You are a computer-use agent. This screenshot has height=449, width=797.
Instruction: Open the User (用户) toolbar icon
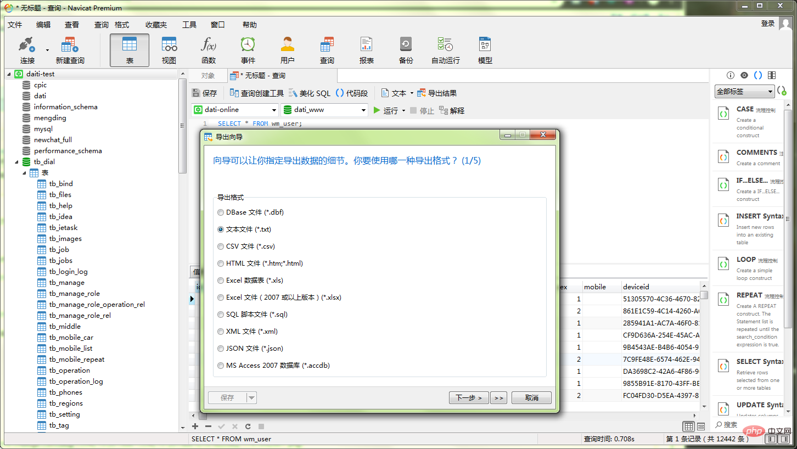288,50
